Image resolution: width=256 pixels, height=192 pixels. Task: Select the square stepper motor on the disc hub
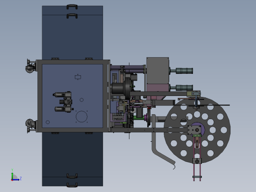194,130
